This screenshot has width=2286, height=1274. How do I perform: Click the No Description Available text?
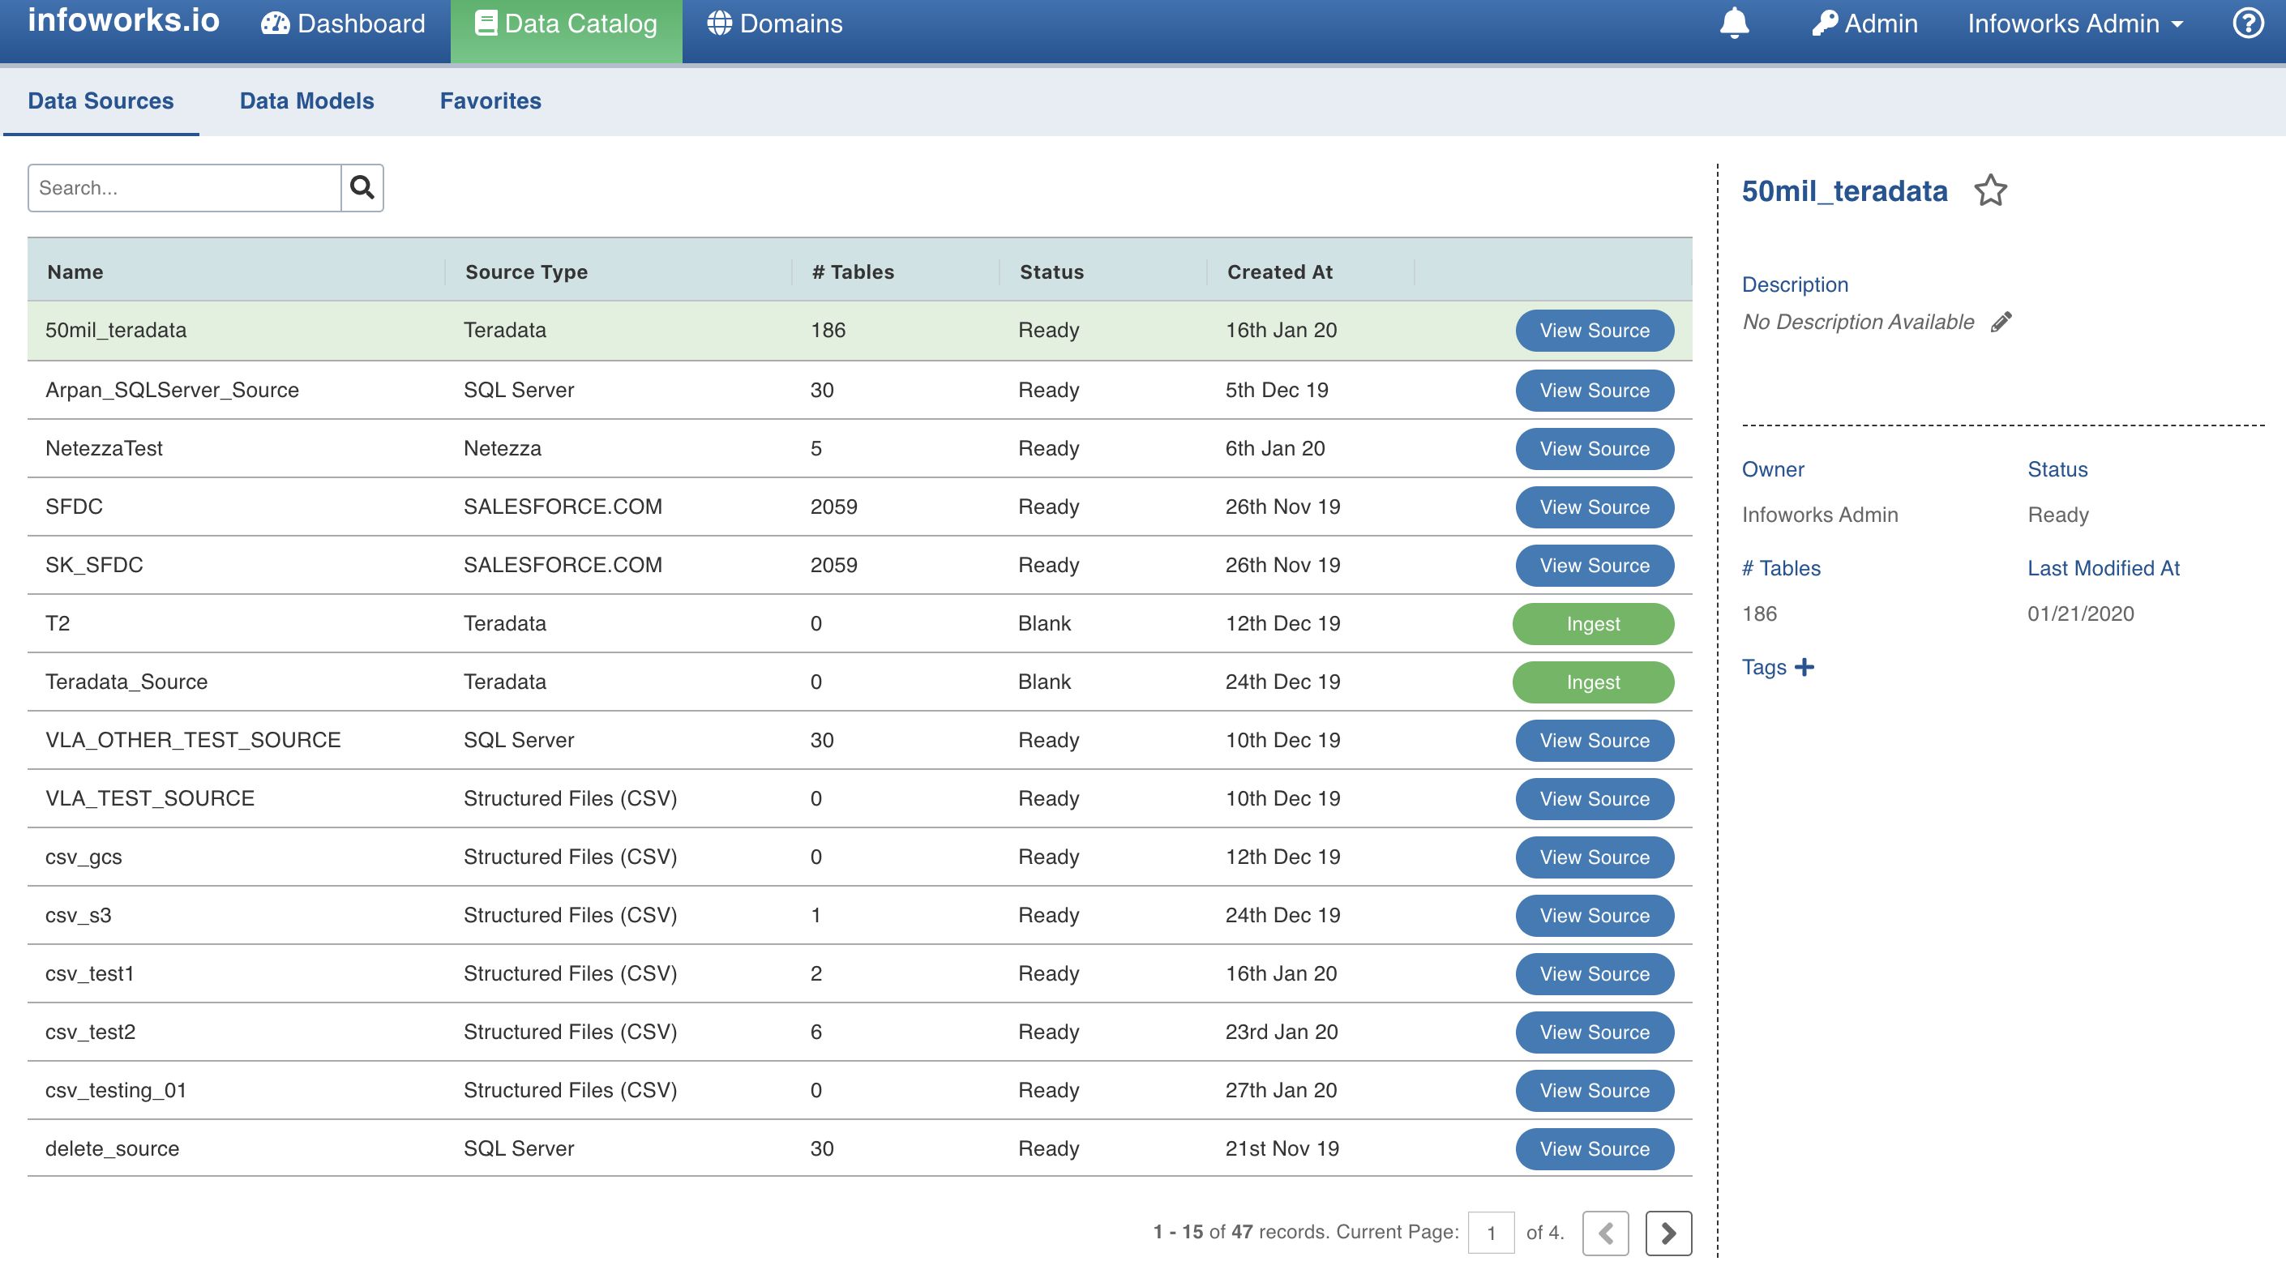(x=1858, y=322)
